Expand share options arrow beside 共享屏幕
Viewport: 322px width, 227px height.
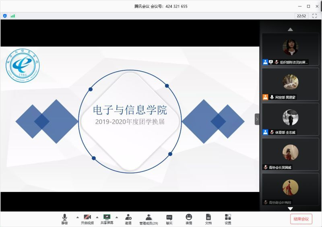(117, 217)
